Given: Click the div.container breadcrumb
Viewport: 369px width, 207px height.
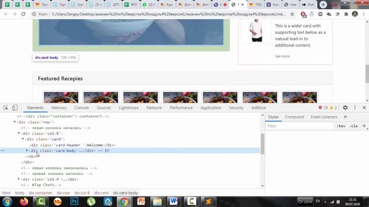Looking at the screenshot, I should click(x=40, y=193).
